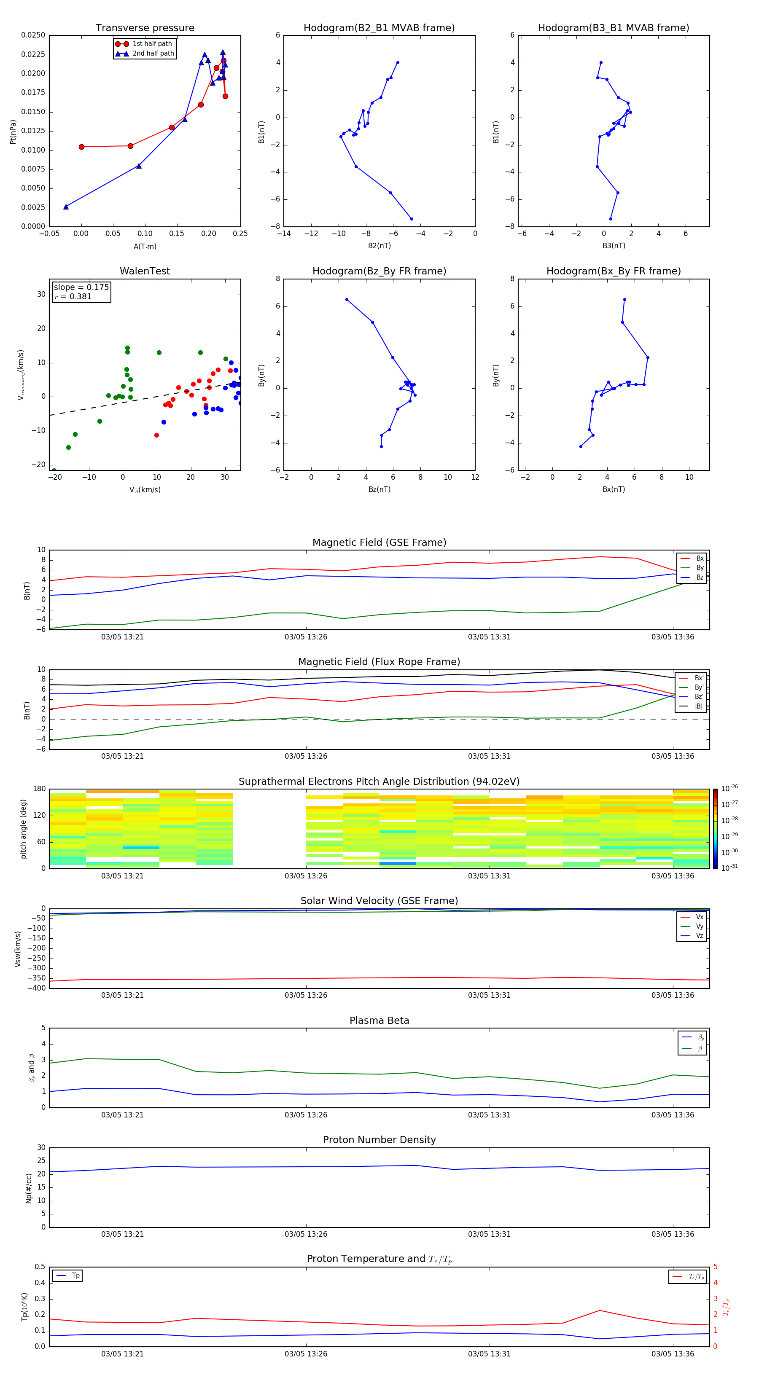
Task: Click the "Bx(nT)" x-axis label
Action: 614,489
